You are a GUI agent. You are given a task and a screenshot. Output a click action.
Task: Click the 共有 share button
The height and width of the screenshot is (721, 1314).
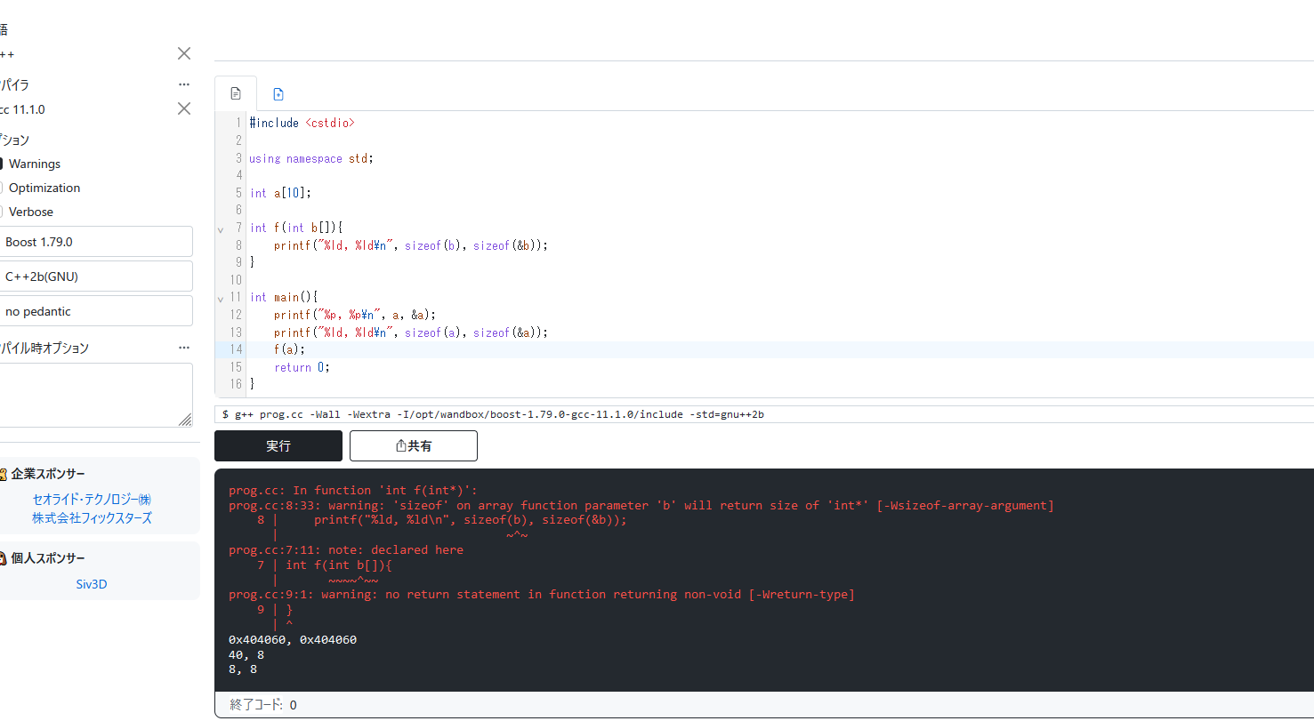tap(414, 445)
